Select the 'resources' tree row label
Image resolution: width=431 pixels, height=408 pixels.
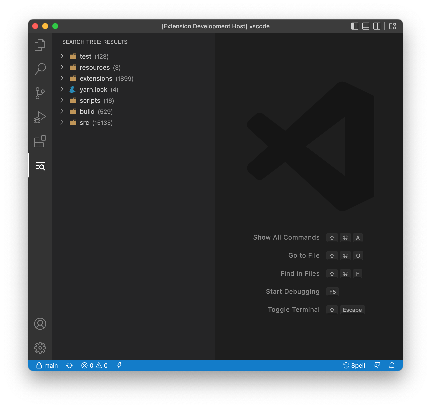(x=95, y=67)
